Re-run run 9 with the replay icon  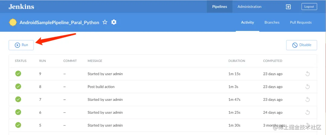coord(308,74)
